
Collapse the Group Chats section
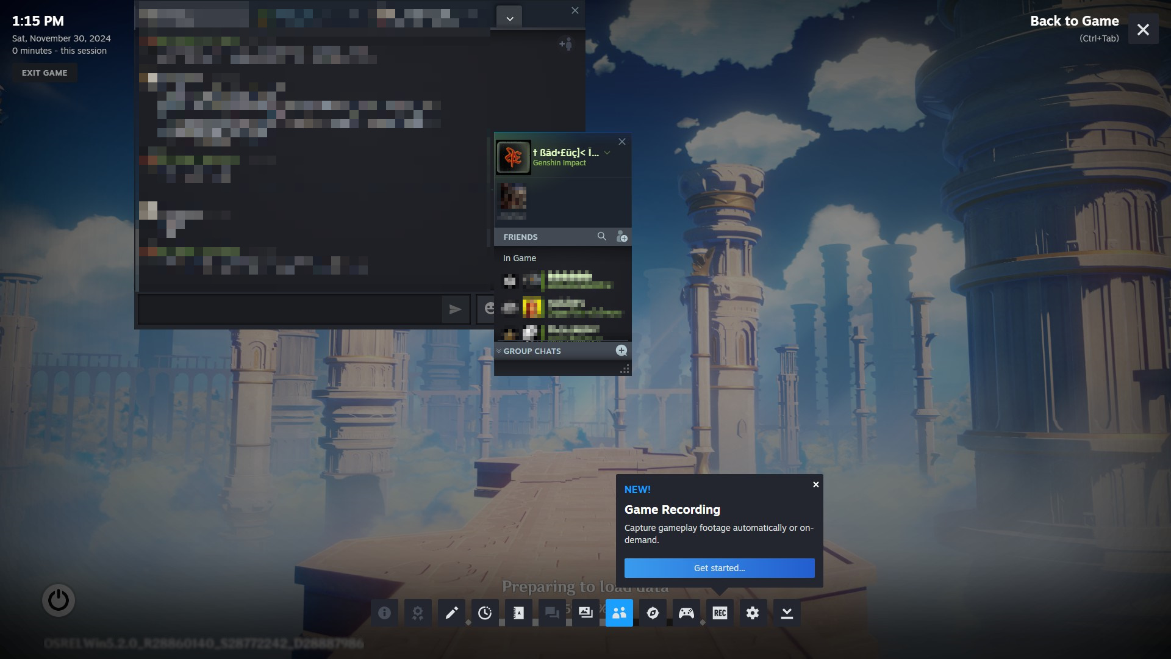coord(499,351)
